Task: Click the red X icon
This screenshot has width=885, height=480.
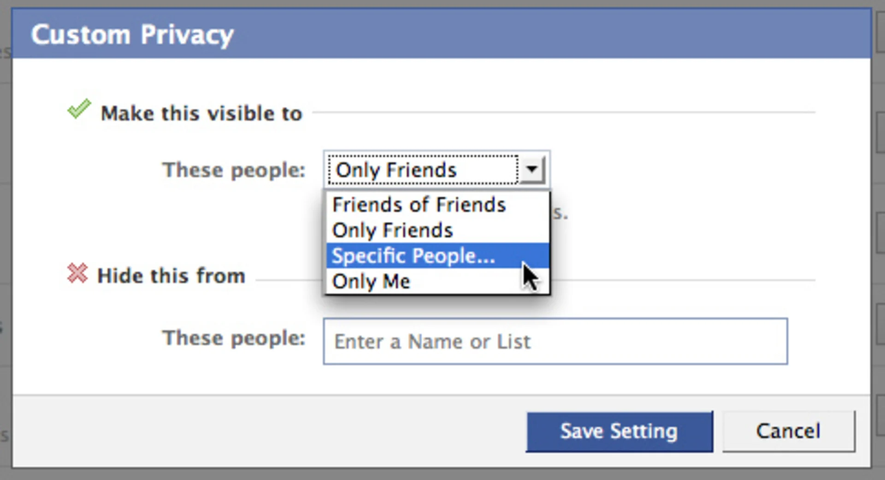Action: 77,273
